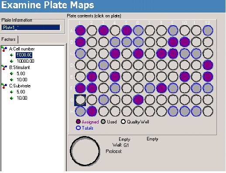Click purple assigned well E12
This screenshot has height=173, width=226.
point(208,77)
